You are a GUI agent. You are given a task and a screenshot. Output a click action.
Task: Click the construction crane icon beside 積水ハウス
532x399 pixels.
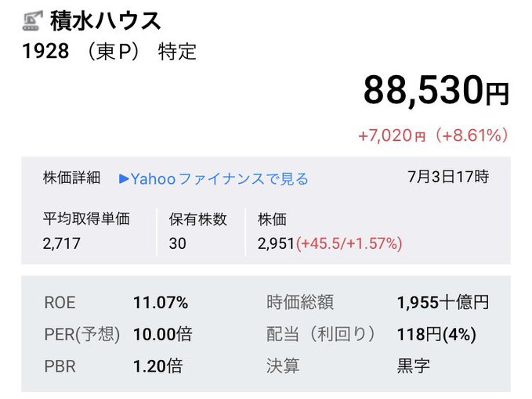(x=33, y=20)
